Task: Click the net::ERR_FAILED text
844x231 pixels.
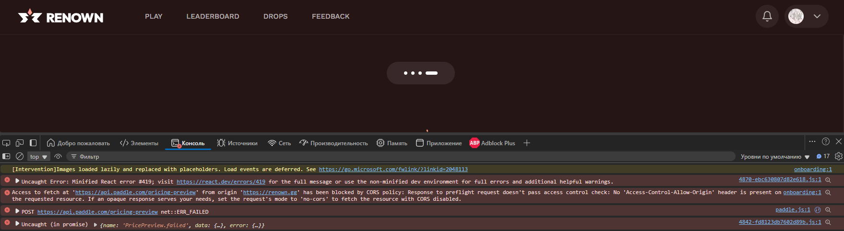Action: click(185, 212)
